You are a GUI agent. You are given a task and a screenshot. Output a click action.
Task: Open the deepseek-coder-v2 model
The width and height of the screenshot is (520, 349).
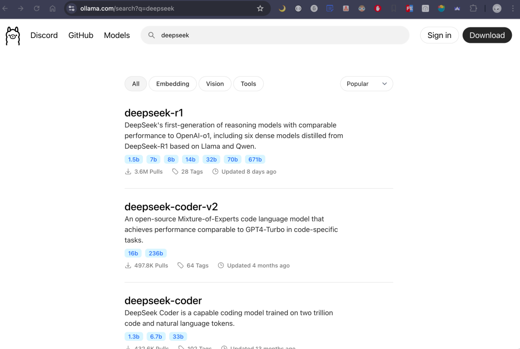pos(171,207)
